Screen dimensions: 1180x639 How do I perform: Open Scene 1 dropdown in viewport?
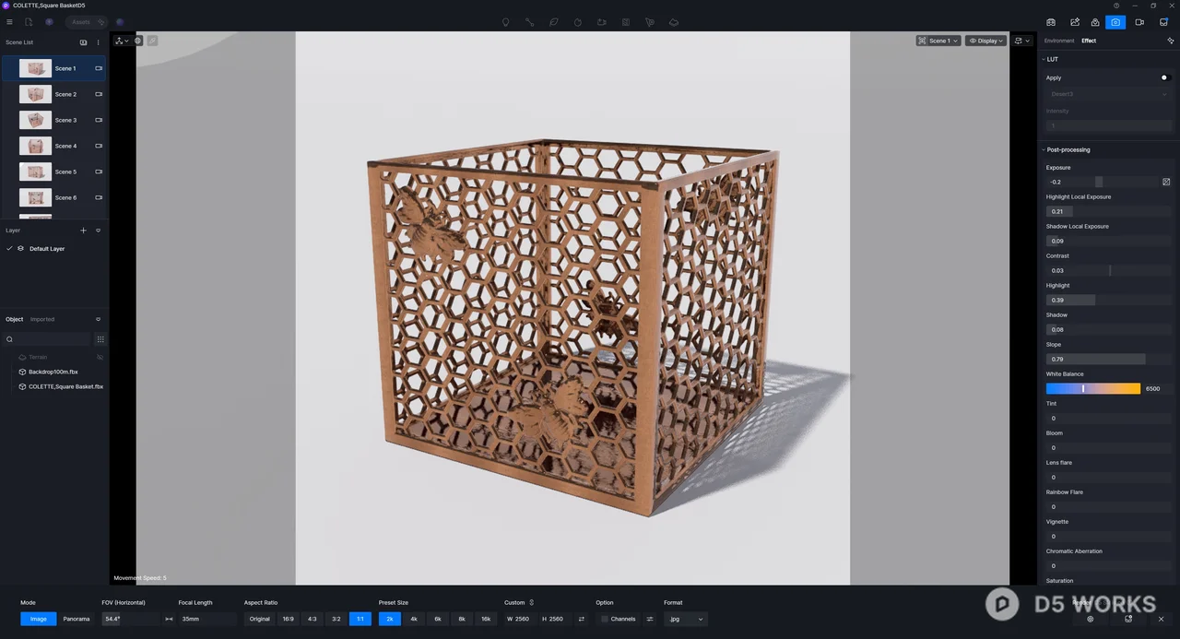tap(938, 41)
